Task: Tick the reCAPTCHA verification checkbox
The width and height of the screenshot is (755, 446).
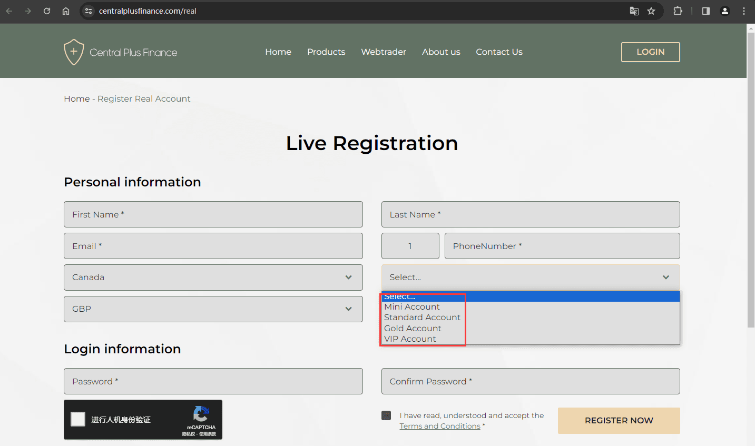Action: point(78,419)
